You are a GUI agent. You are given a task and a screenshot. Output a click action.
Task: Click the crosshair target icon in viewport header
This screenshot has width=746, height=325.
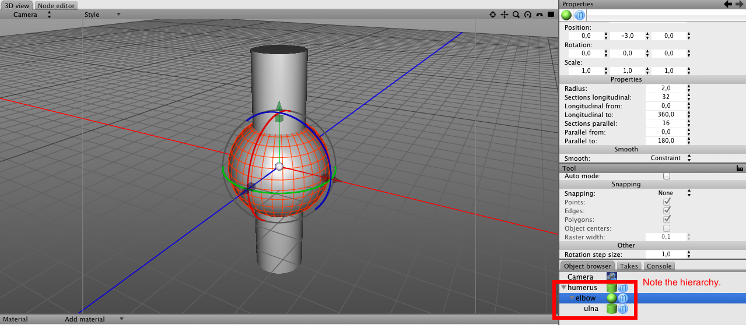tap(492, 15)
